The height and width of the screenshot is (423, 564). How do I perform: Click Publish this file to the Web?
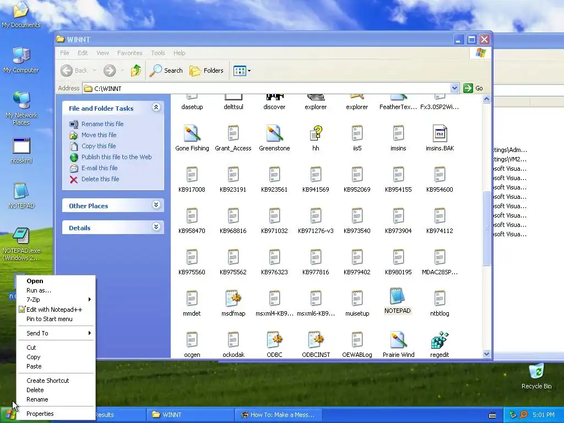coord(117,157)
